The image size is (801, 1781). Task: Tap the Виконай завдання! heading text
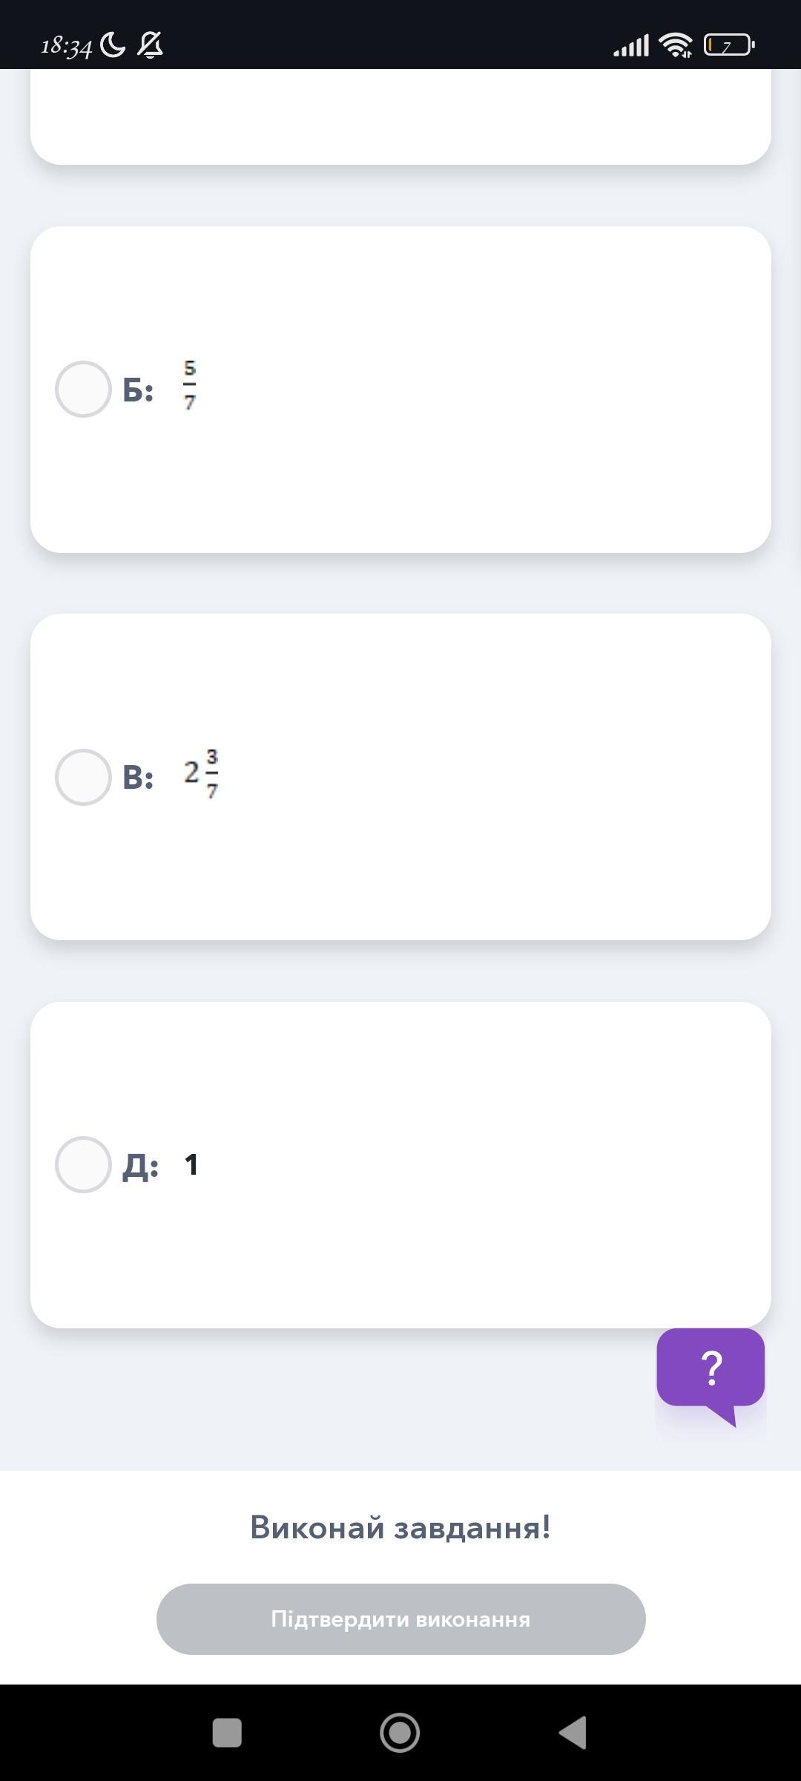(400, 1527)
